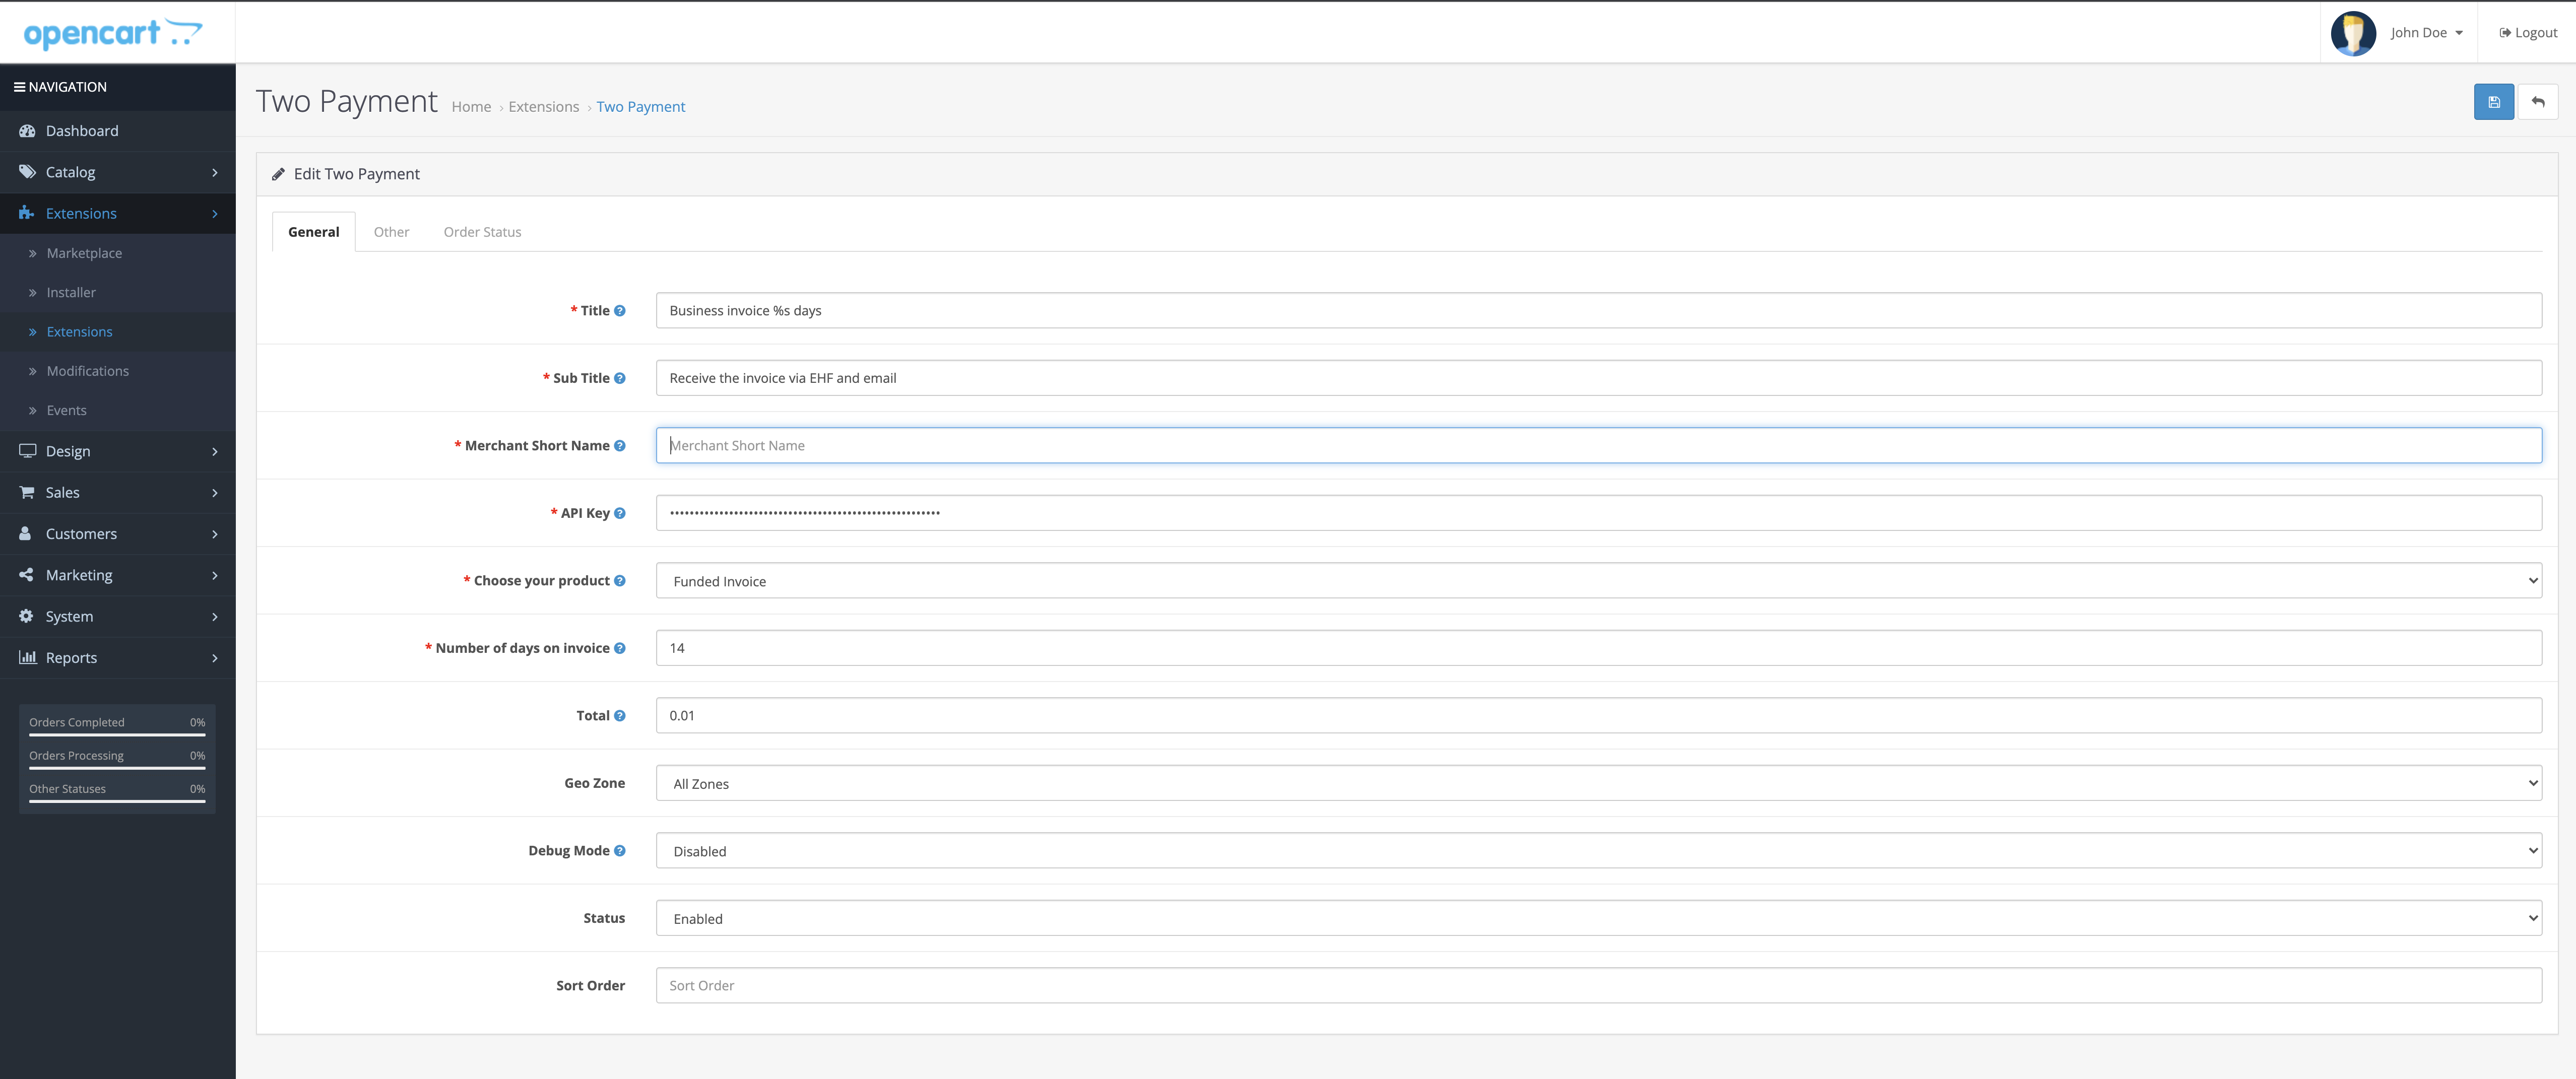2576x1079 pixels.
Task: Click the API Key help icon
Action: 620,513
